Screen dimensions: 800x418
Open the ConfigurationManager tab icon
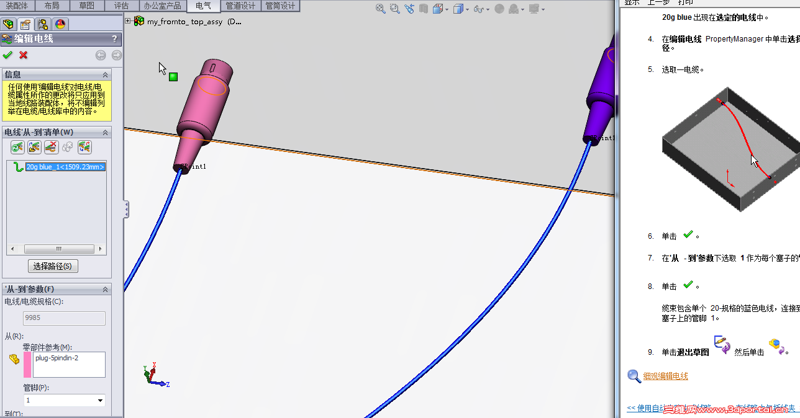click(x=43, y=24)
